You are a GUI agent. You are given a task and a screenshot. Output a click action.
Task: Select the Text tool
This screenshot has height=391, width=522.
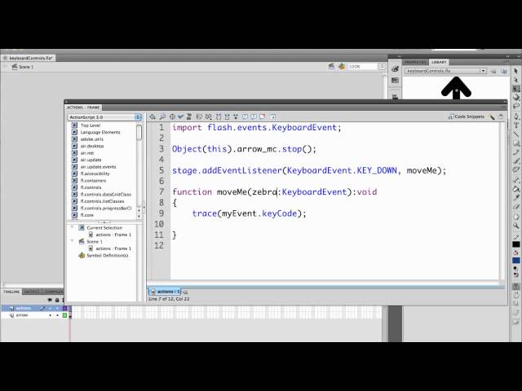click(516, 125)
